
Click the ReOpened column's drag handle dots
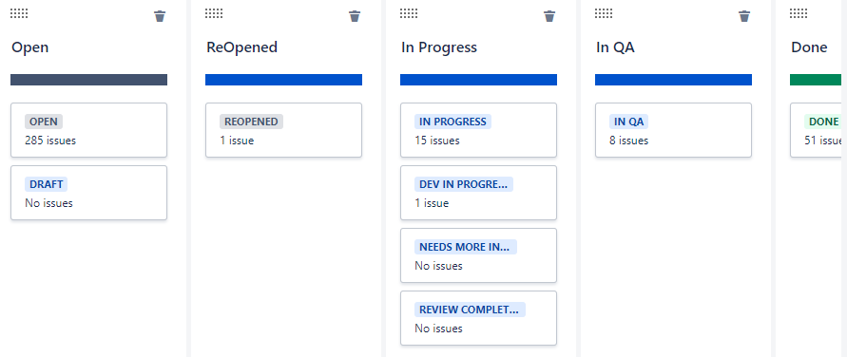tap(214, 13)
